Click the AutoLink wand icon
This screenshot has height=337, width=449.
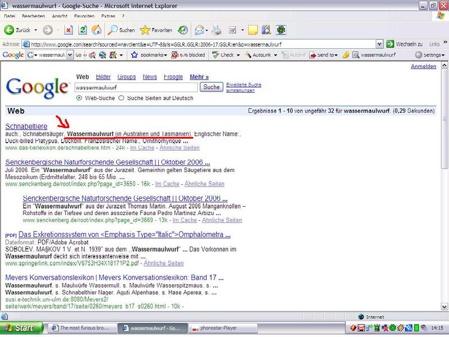coord(248,54)
